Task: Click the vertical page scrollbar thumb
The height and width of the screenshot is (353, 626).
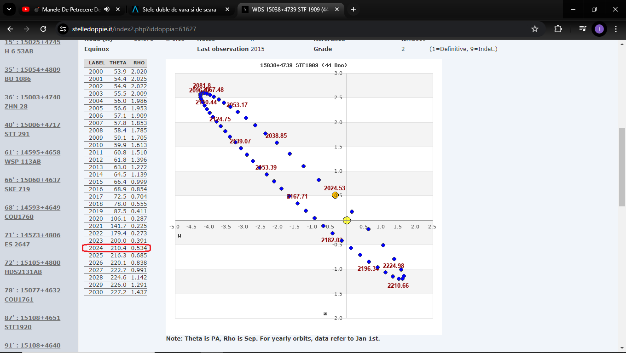Action: pos(622,167)
